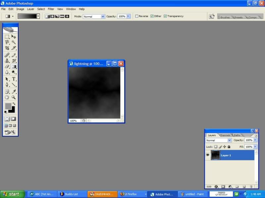Open Layers panel Opacity slider arrow

tap(255, 140)
